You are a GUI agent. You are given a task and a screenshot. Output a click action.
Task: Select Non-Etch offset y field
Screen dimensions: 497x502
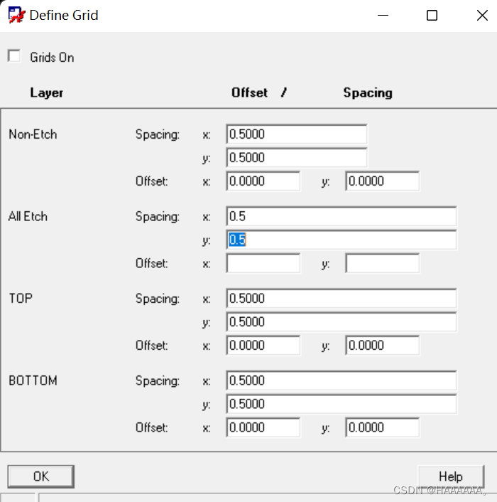tap(382, 181)
